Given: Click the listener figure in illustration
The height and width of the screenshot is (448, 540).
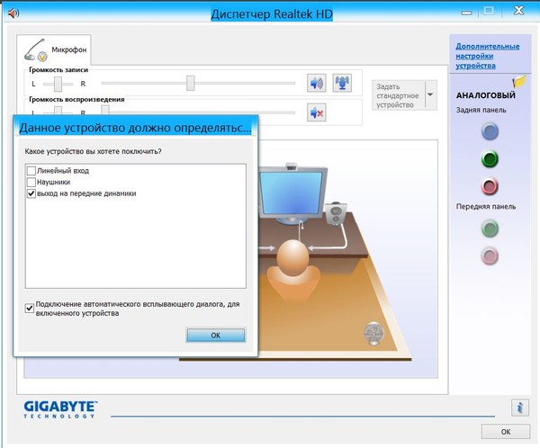Looking at the screenshot, I should (293, 270).
